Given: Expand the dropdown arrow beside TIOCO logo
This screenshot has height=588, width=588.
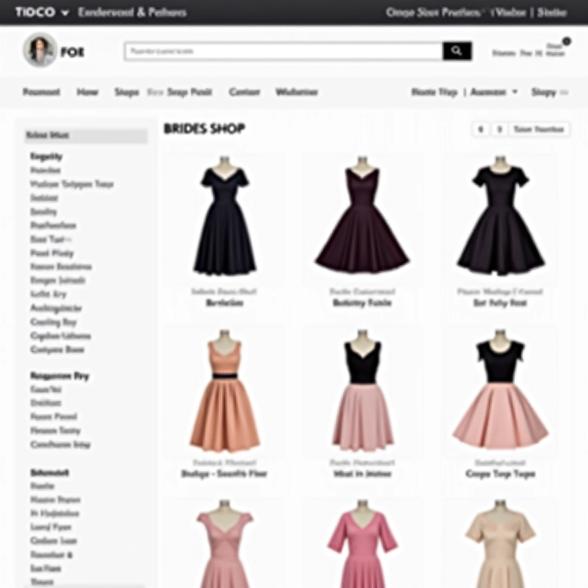Looking at the screenshot, I should tap(64, 13).
